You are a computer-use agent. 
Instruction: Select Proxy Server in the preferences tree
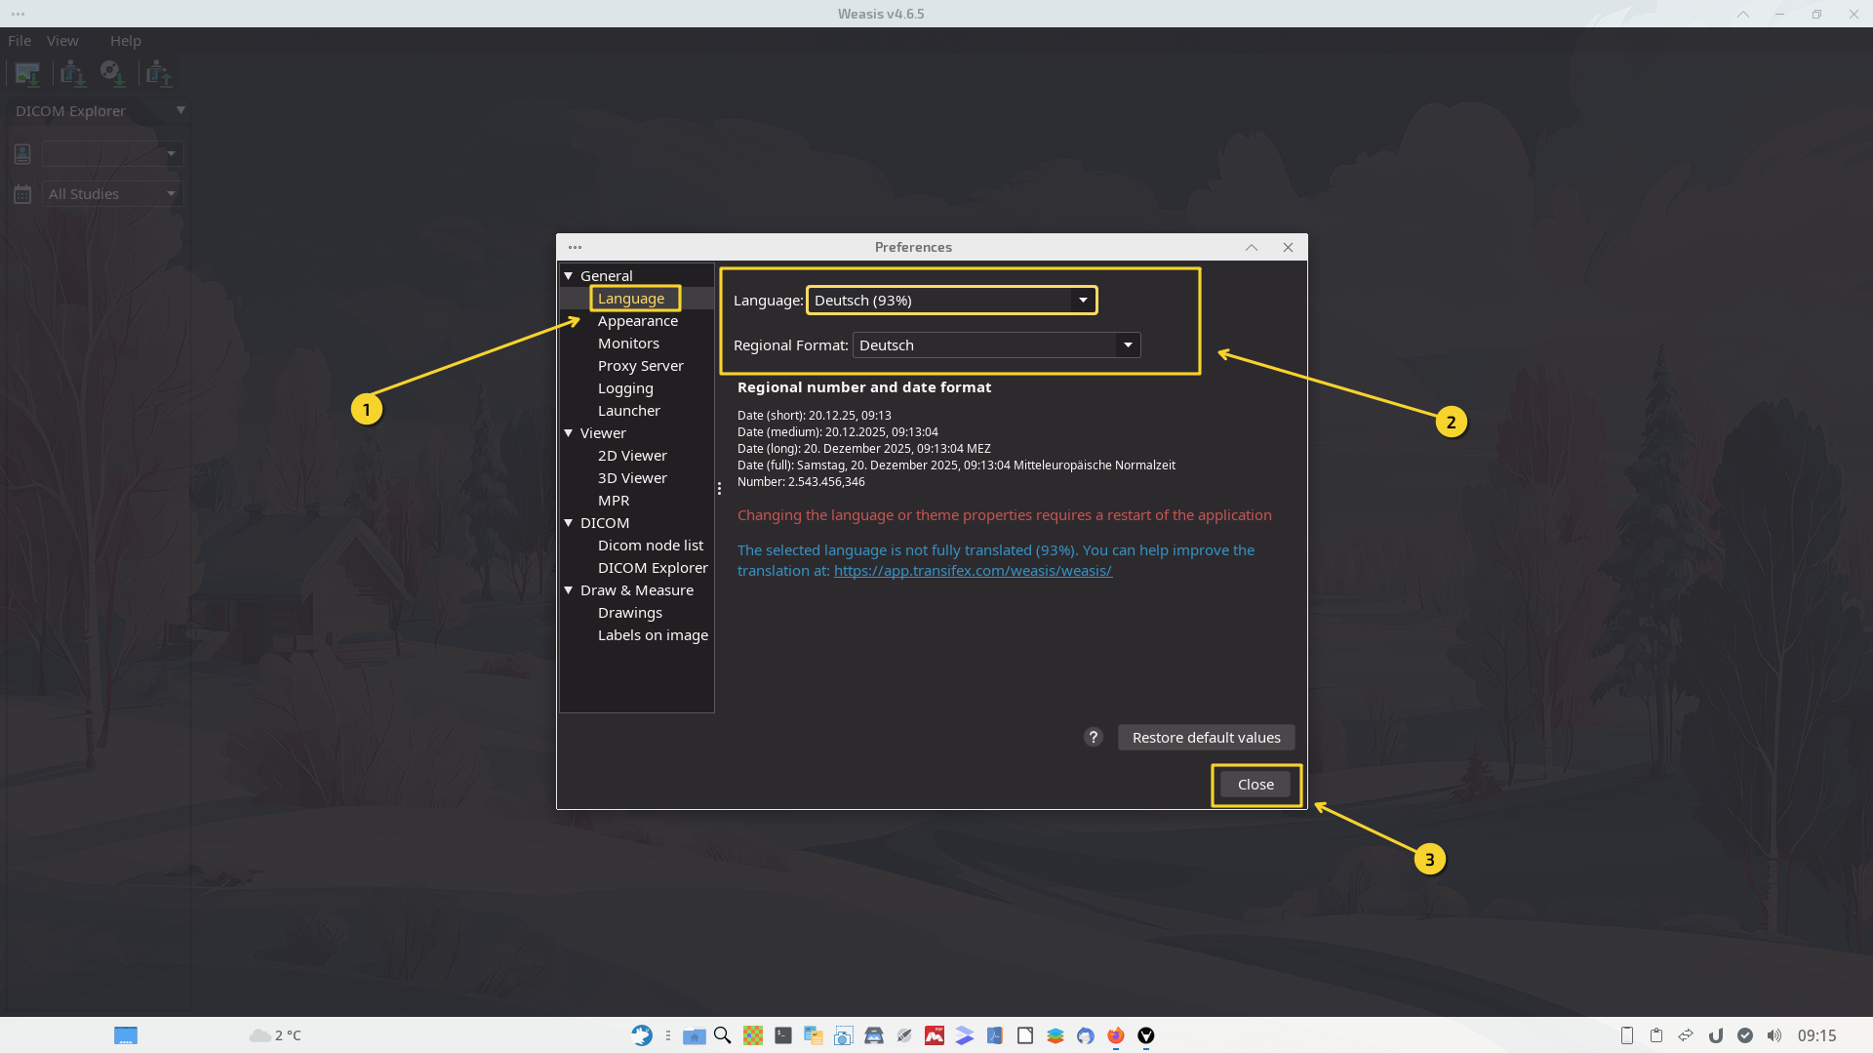tap(640, 366)
